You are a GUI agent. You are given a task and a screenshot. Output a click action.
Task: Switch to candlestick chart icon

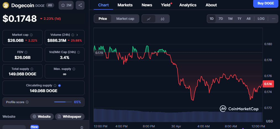[x=162, y=19]
